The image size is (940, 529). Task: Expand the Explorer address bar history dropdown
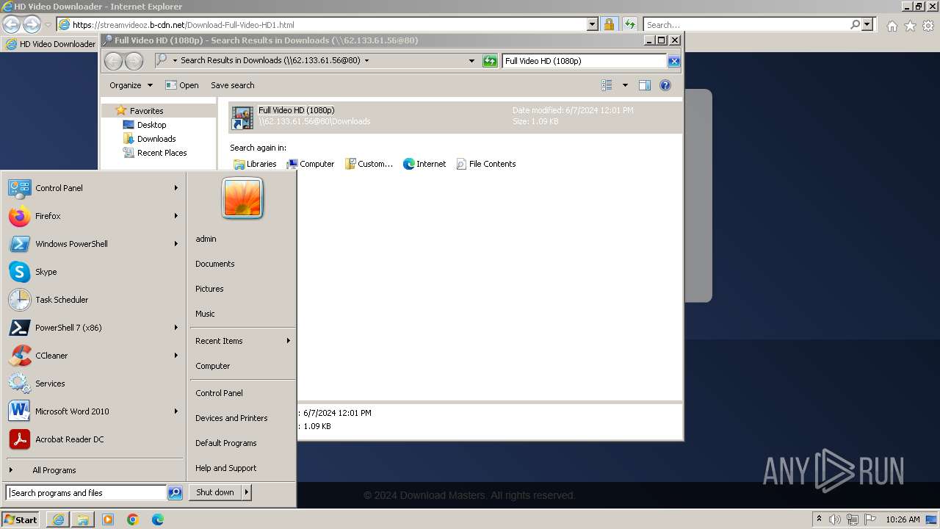[471, 61]
